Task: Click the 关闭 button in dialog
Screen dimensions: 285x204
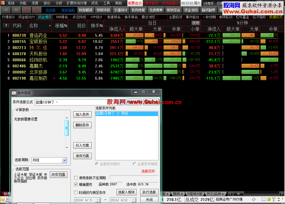Action: click(x=149, y=200)
